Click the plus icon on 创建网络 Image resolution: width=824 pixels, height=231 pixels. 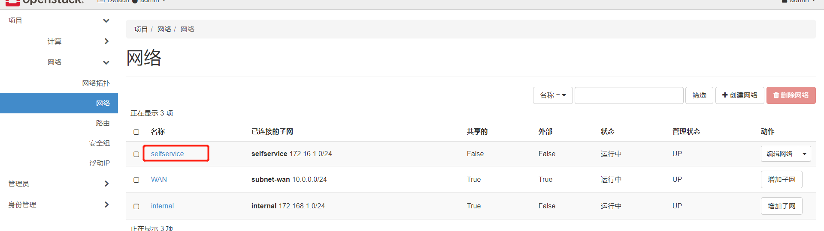725,95
